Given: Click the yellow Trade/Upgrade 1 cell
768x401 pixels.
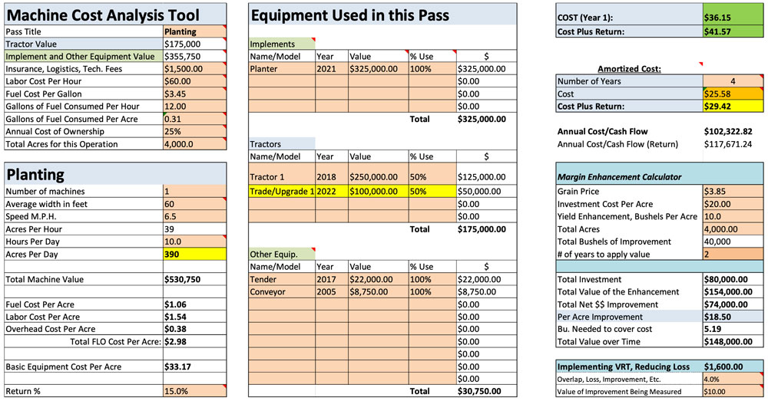Looking at the screenshot, I should tap(281, 191).
